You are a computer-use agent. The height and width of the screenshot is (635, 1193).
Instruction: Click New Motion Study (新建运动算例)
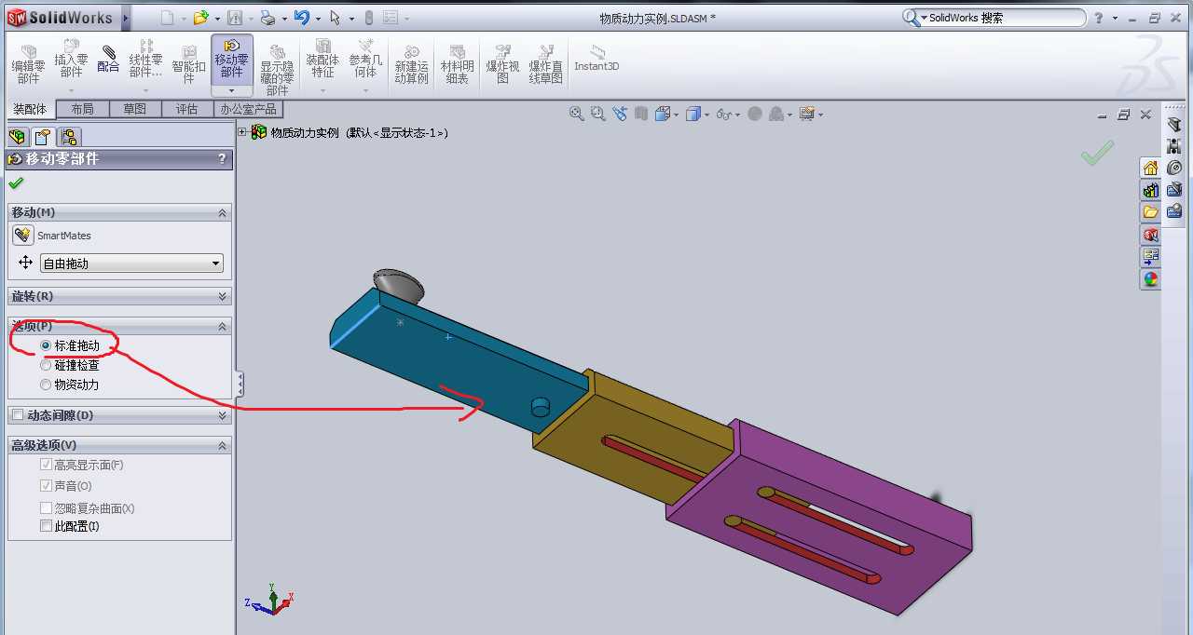[x=411, y=64]
